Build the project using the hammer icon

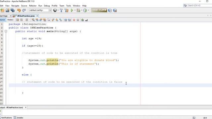(61, 10)
